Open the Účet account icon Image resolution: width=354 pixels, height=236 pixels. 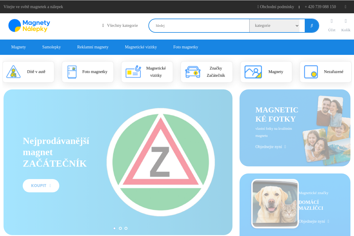click(332, 21)
